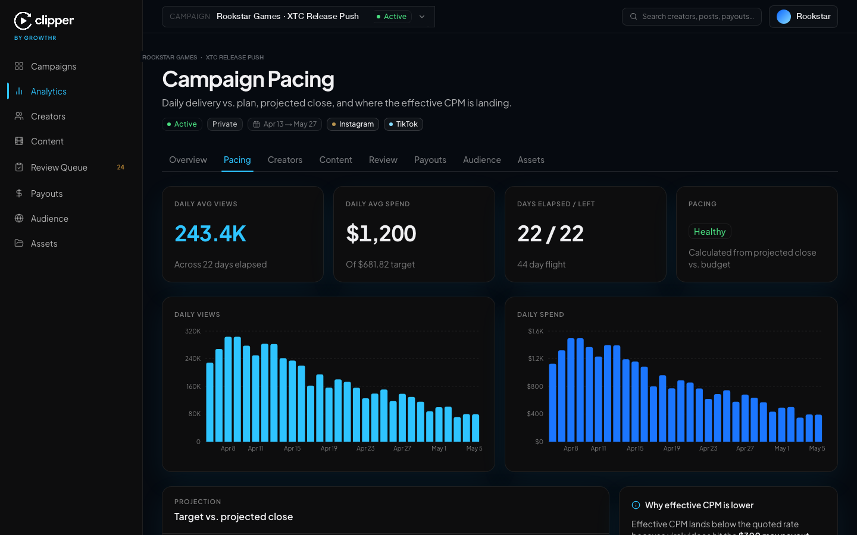857x535 pixels.
Task: Click the 24 badge on Review Queue
Action: pos(121,167)
